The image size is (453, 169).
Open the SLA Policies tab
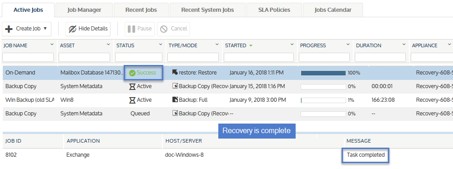(x=274, y=10)
